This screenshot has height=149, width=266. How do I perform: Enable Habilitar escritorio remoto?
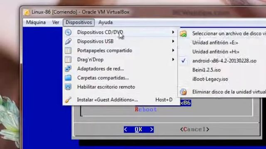coord(121,87)
